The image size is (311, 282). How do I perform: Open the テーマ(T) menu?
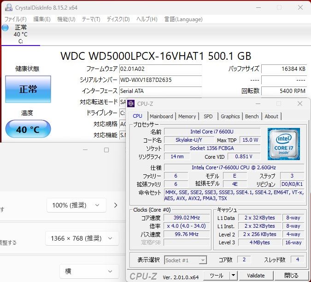[91, 19]
